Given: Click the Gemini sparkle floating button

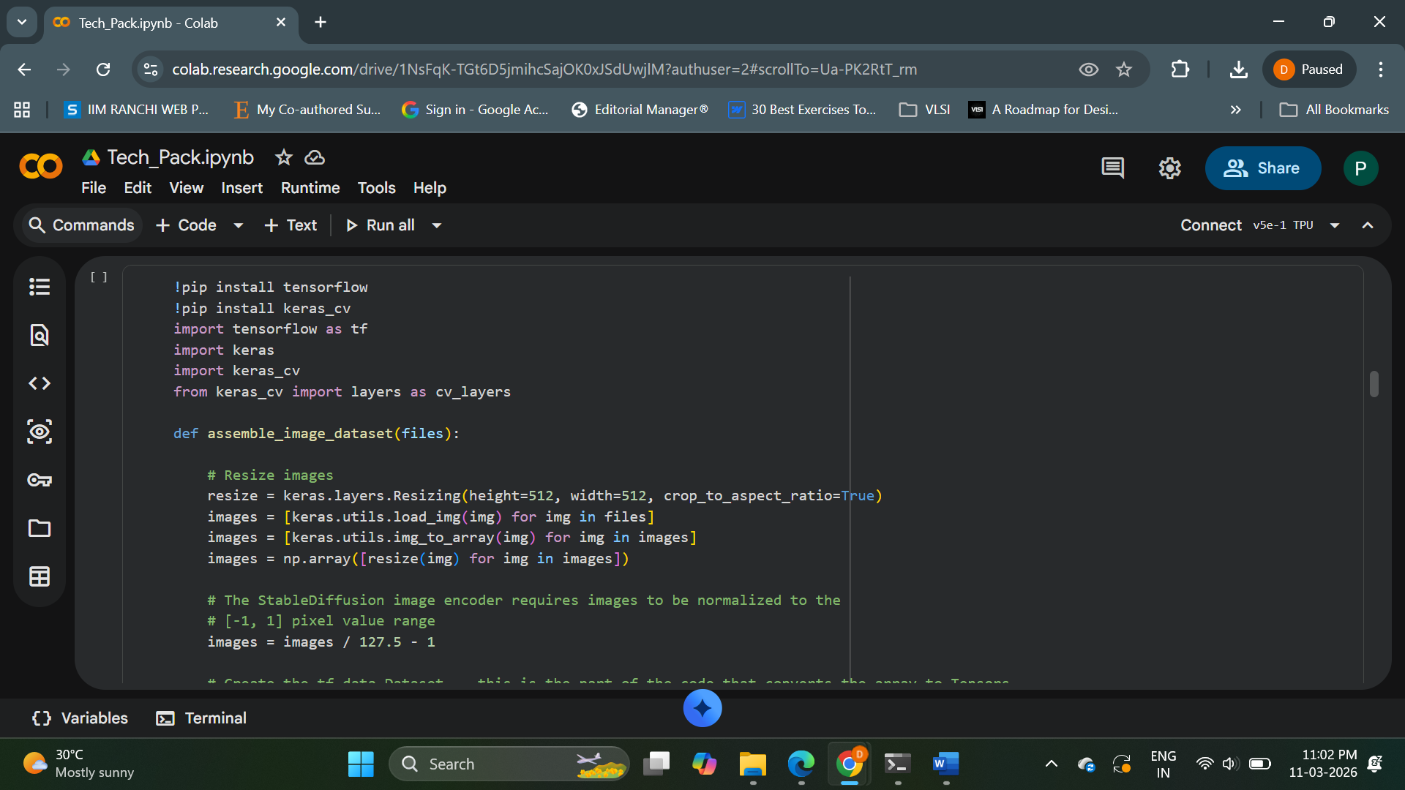Looking at the screenshot, I should [702, 708].
